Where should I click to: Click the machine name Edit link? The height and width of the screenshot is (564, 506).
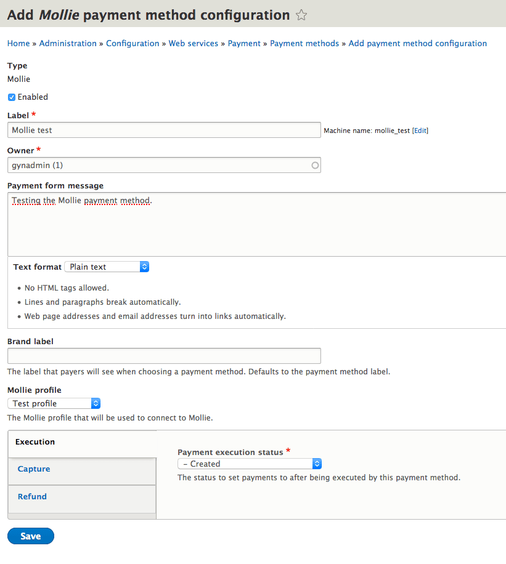click(x=420, y=131)
